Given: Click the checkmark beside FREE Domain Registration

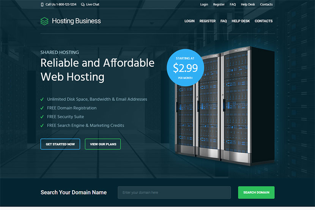Looking at the screenshot, I should pyautogui.click(x=42, y=108).
